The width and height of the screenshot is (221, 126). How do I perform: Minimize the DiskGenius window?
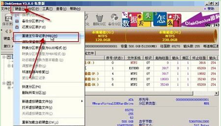206,4
